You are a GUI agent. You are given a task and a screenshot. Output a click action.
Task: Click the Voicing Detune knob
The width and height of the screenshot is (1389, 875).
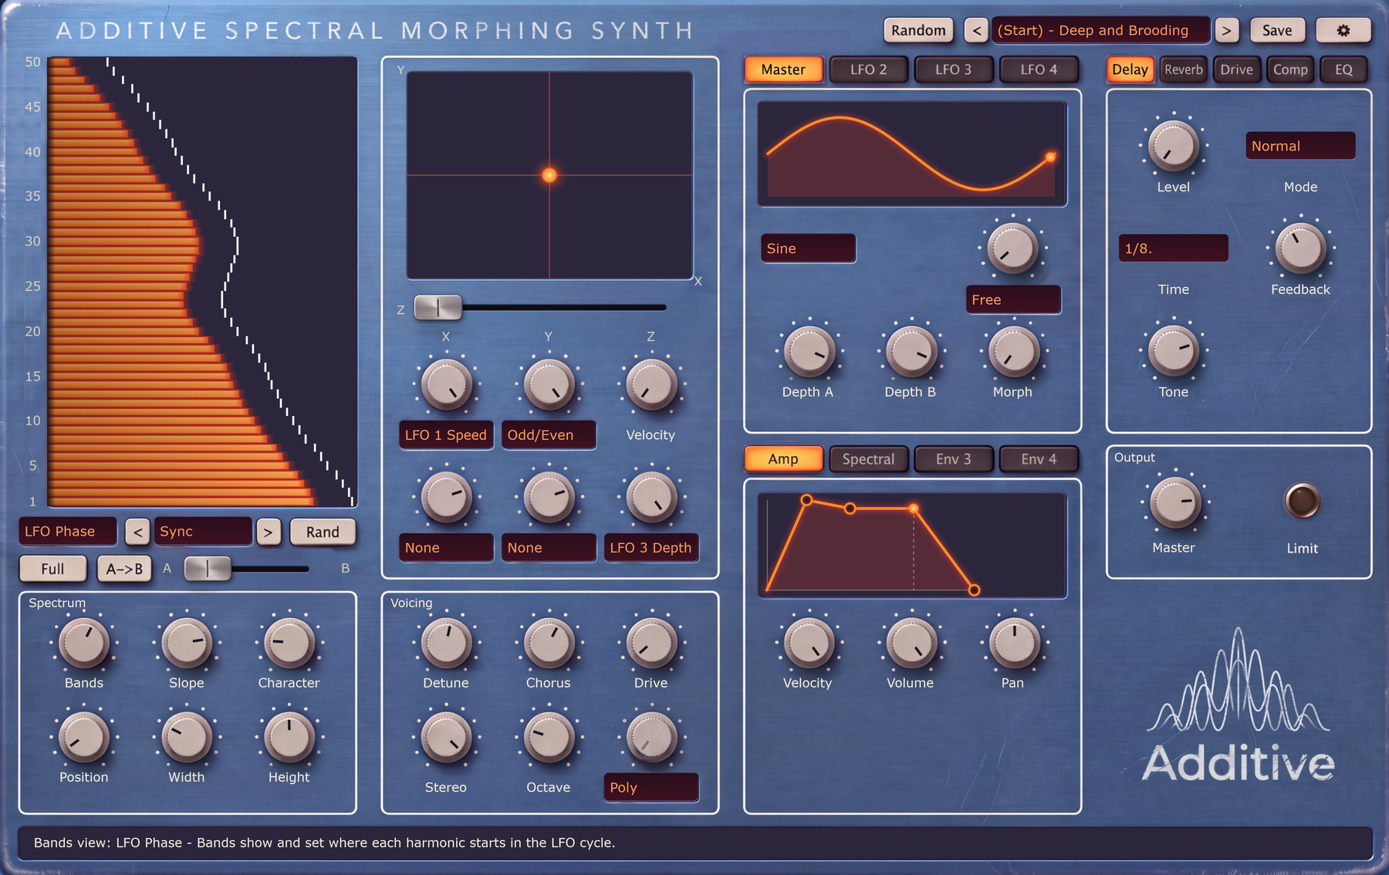[x=446, y=642]
